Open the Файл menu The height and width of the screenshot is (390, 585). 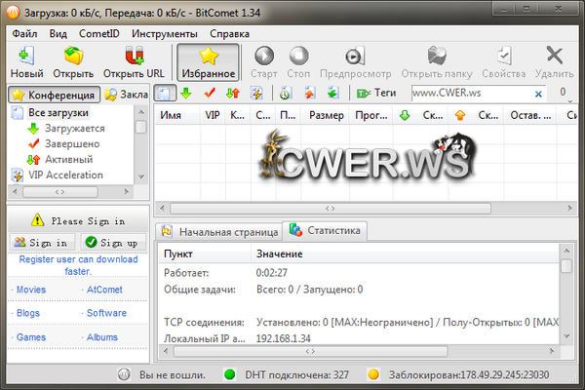24,34
